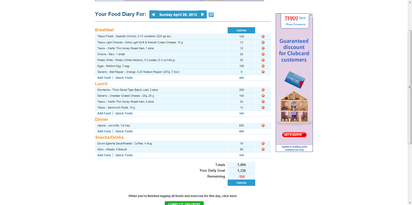The width and height of the screenshot is (412, 205).
Task: Click the bottom Calories footer label
Action: (241, 183)
